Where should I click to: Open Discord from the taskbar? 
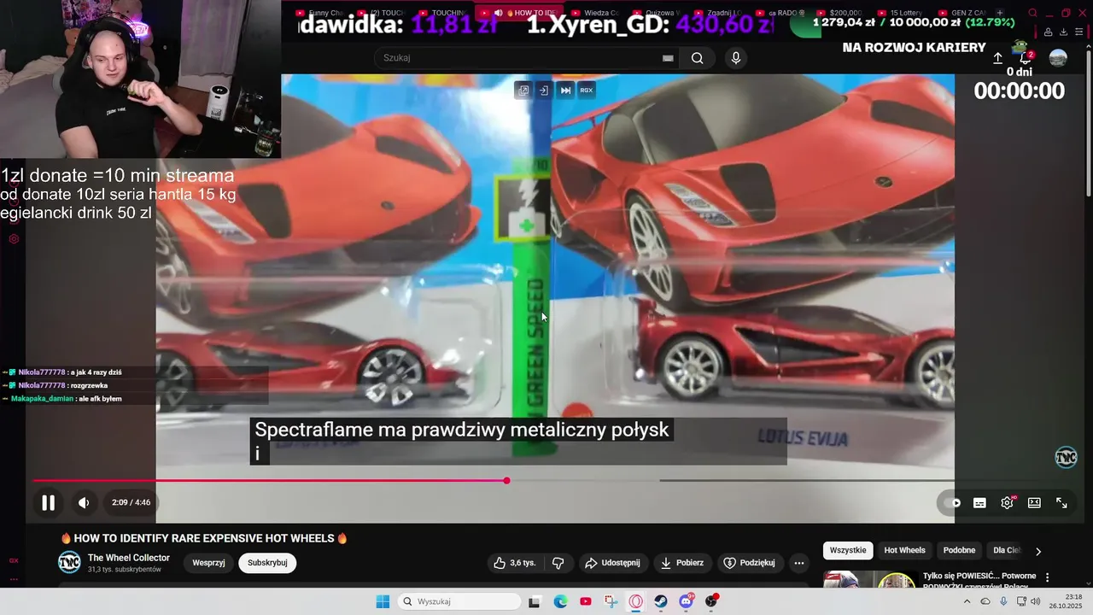[x=687, y=601]
